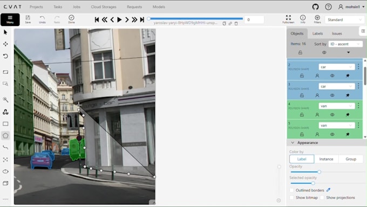Open the Models page
The image size is (367, 207).
tap(159, 7)
